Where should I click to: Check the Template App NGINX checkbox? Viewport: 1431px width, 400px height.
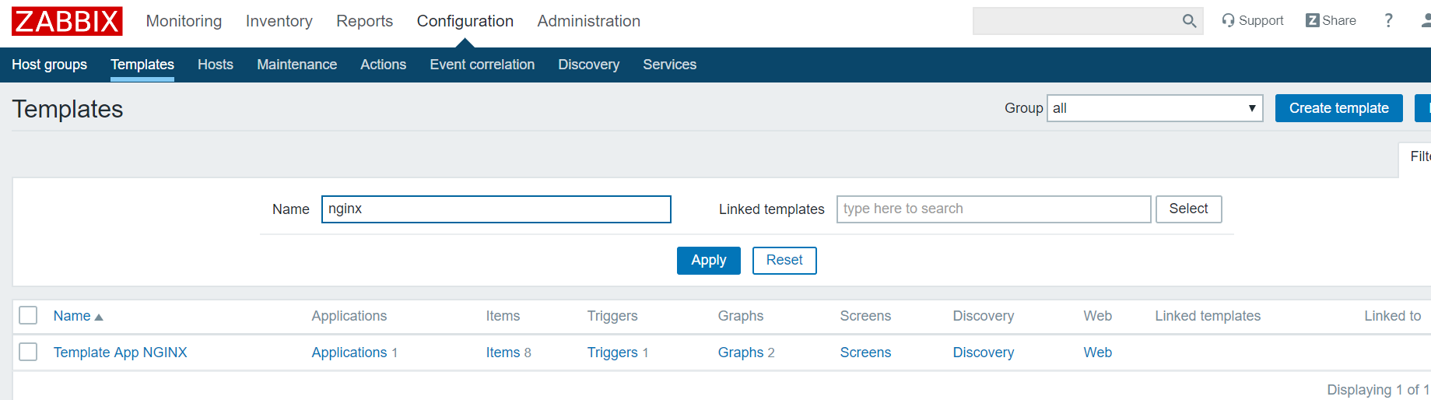tap(28, 352)
